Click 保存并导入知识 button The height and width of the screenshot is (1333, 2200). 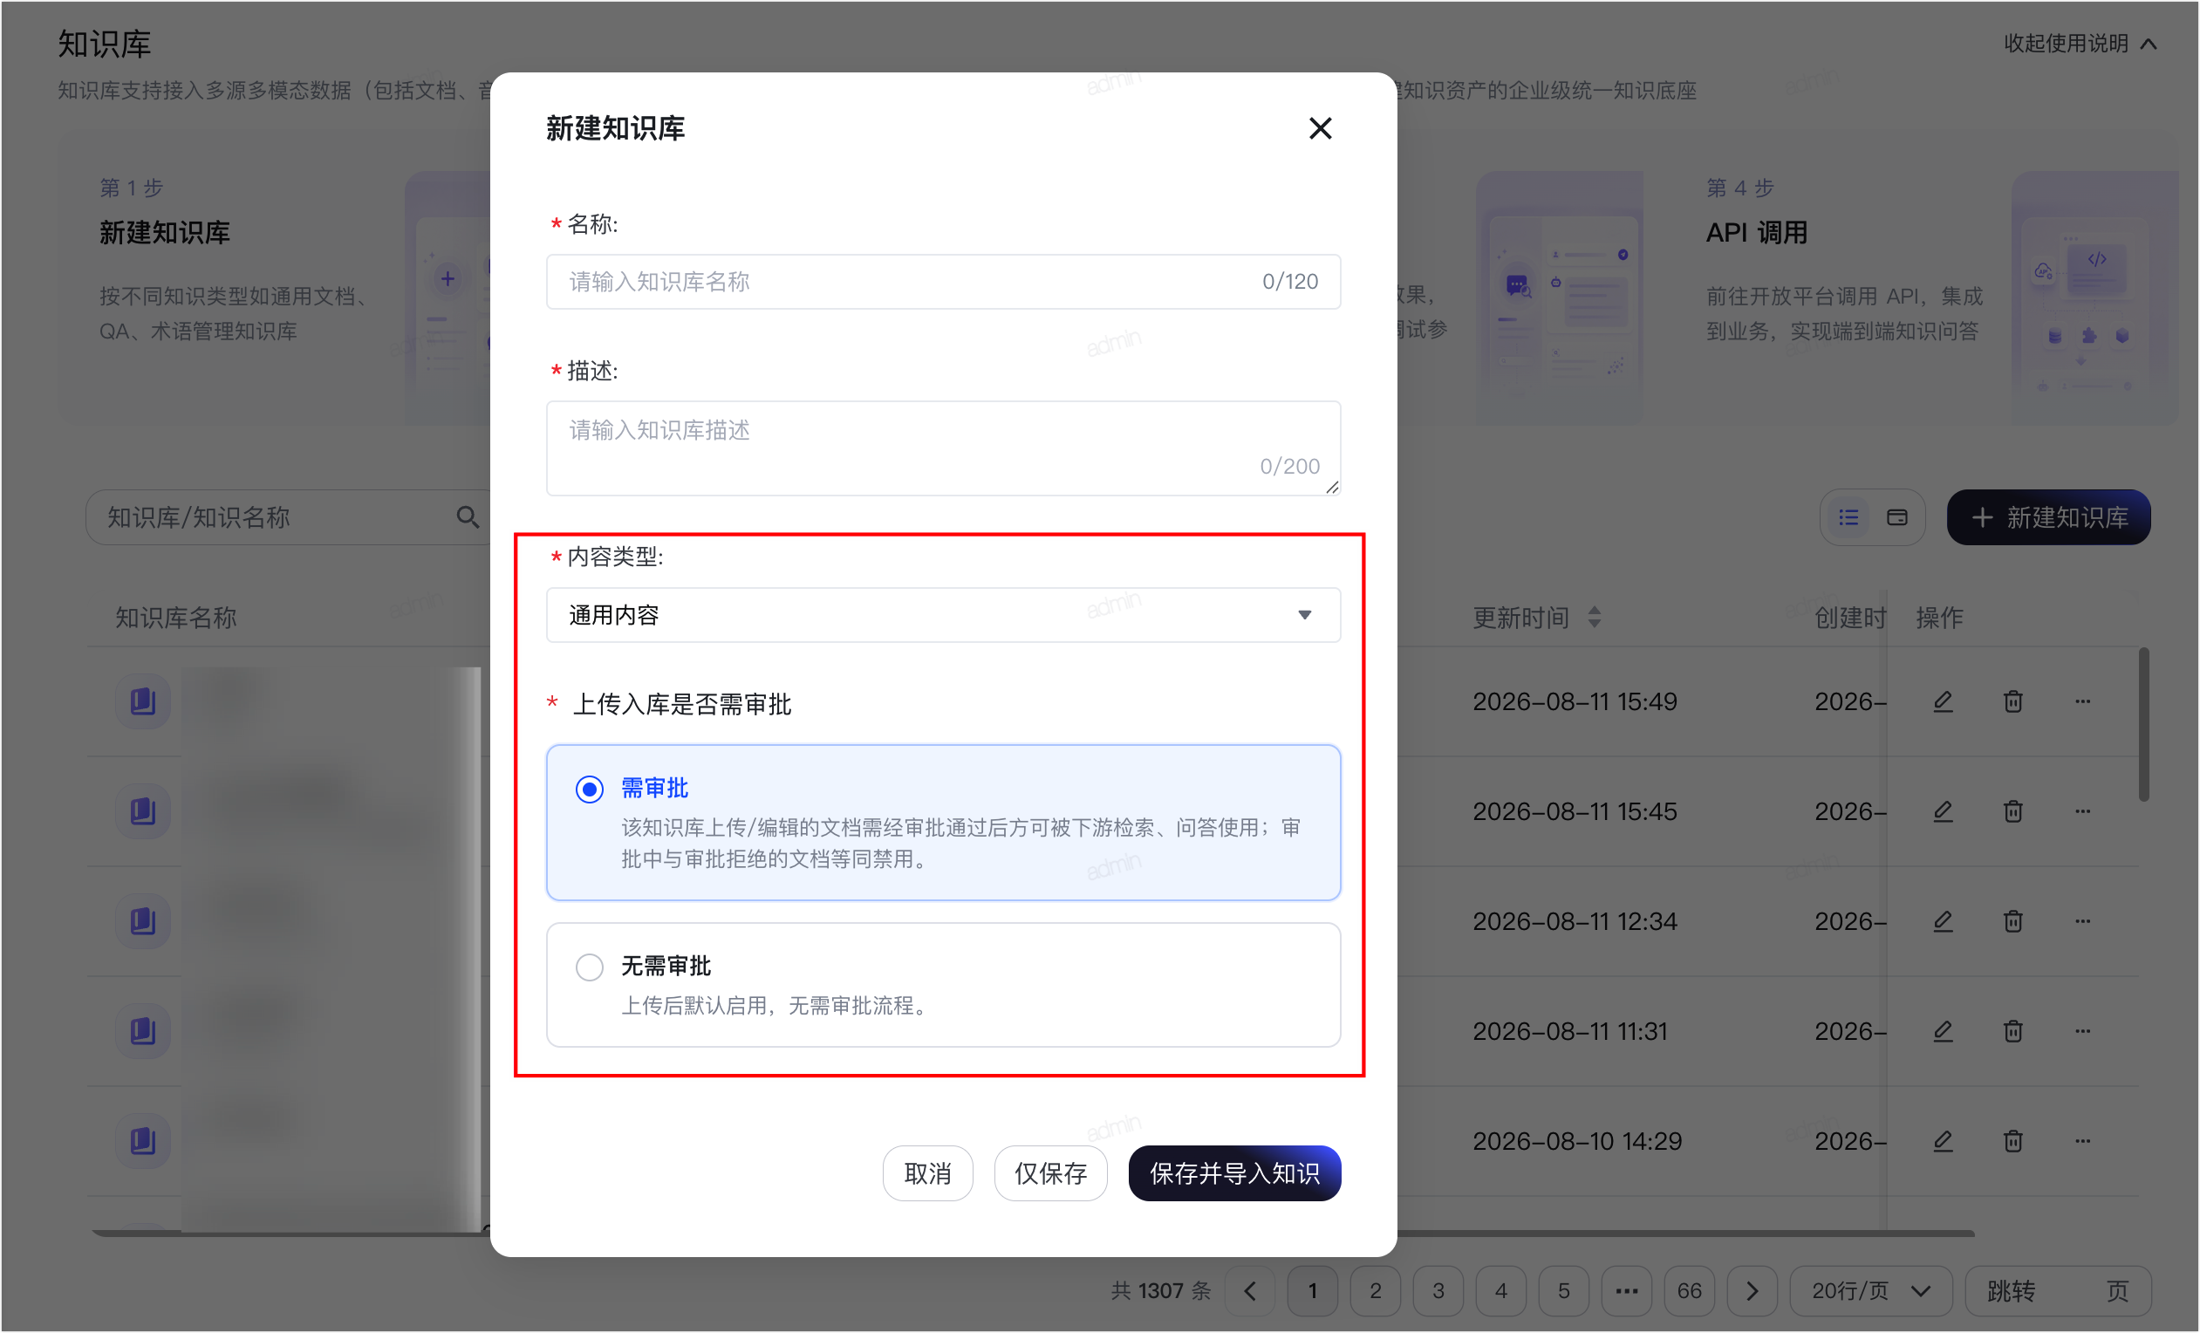[1234, 1173]
